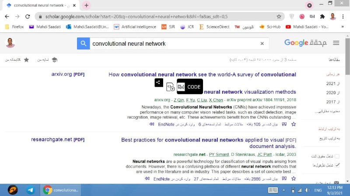350x196 pixels.
Task: Open the Scholar hamburger menu
Action: tap(336, 43)
